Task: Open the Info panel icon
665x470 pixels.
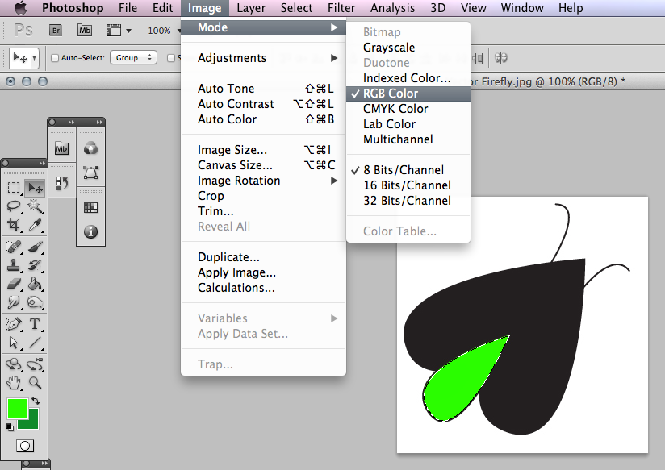Action: point(90,231)
